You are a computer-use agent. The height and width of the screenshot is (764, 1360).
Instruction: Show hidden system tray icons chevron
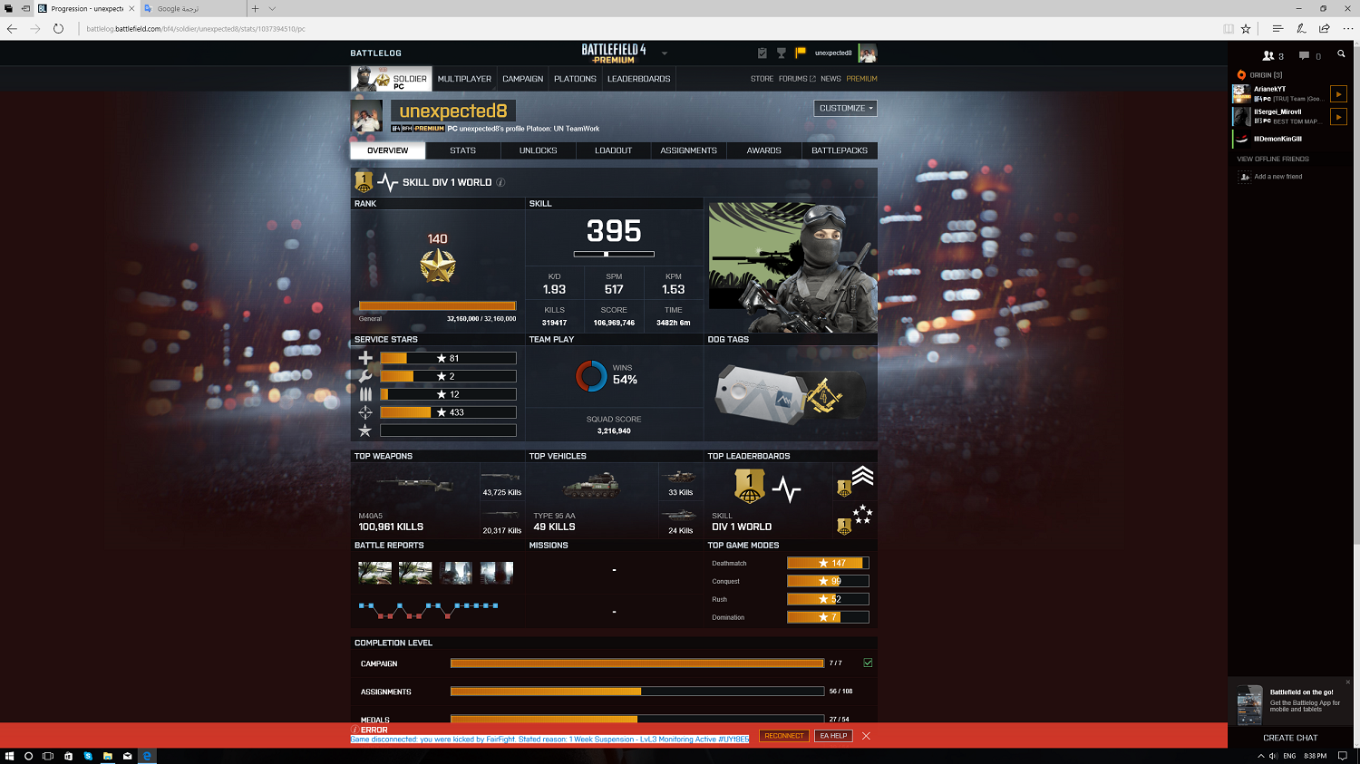[x=1261, y=756]
